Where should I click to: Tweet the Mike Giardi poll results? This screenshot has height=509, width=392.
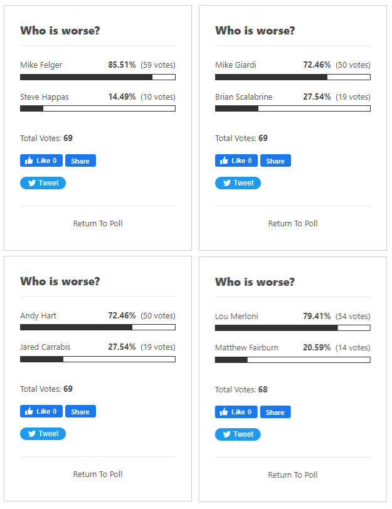[x=238, y=183]
